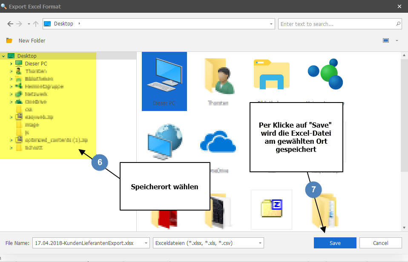Viewport: 408px width, 262px height.
Task: Cancel the export dialog
Action: [380, 243]
